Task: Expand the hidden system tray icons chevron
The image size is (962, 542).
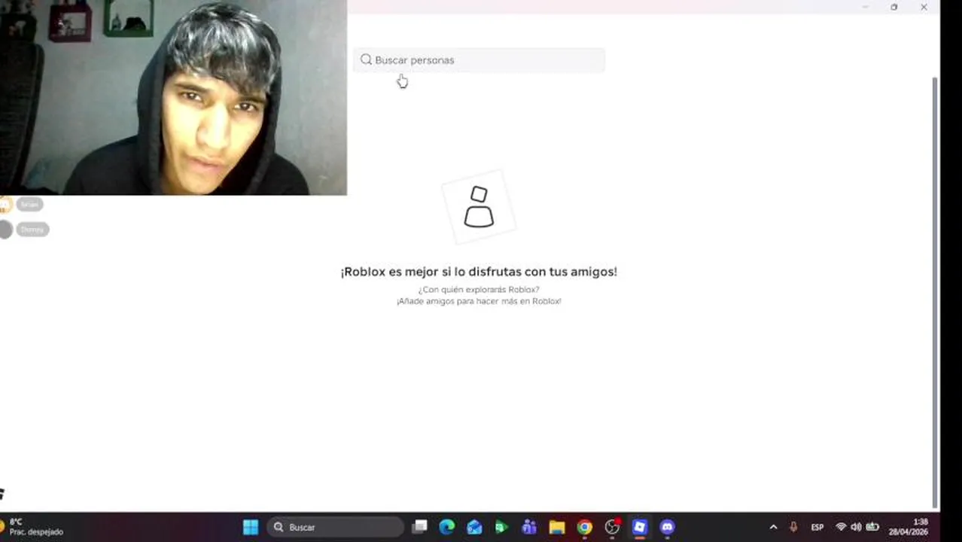Action: (x=773, y=527)
